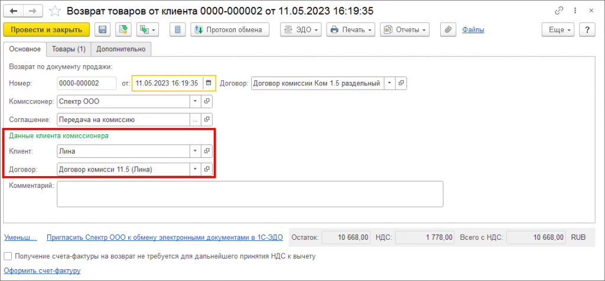Open Протокол обмена
Image resolution: width=605 pixels, height=281 pixels.
tap(230, 29)
